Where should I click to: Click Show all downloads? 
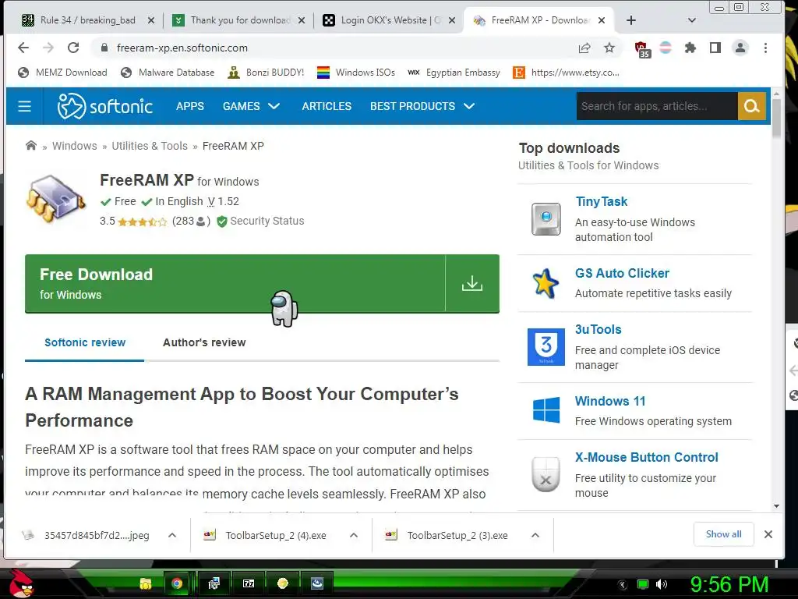[723, 534]
